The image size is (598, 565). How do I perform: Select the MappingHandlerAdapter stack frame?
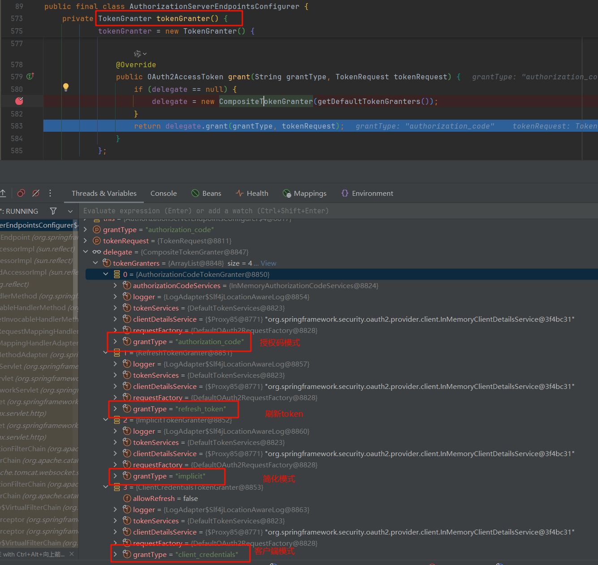pos(39,343)
